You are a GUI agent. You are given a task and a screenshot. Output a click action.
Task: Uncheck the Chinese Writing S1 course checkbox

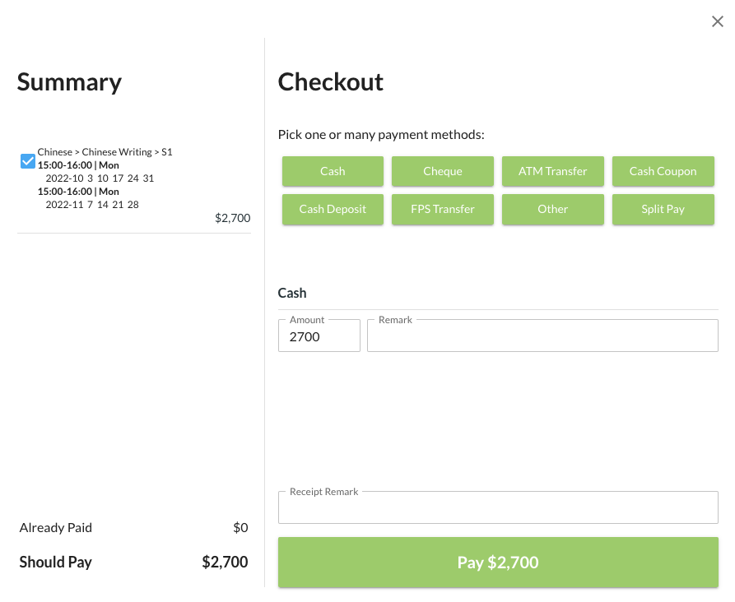pyautogui.click(x=27, y=160)
